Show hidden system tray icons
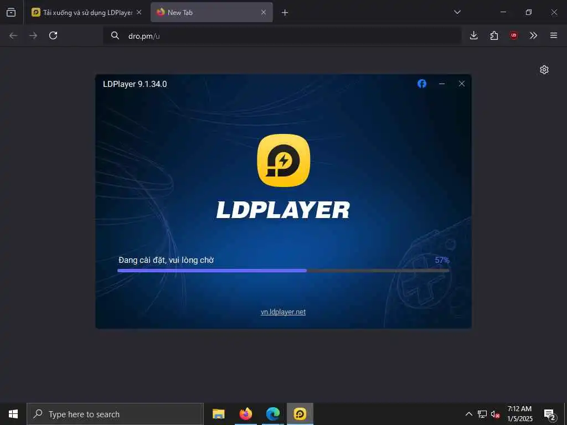The image size is (567, 425). 468,414
